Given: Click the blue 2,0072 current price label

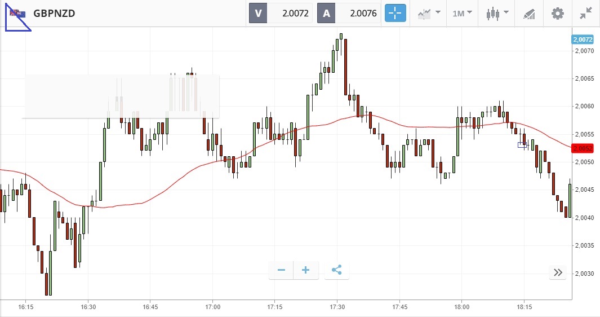Looking at the screenshot, I should click(582, 39).
